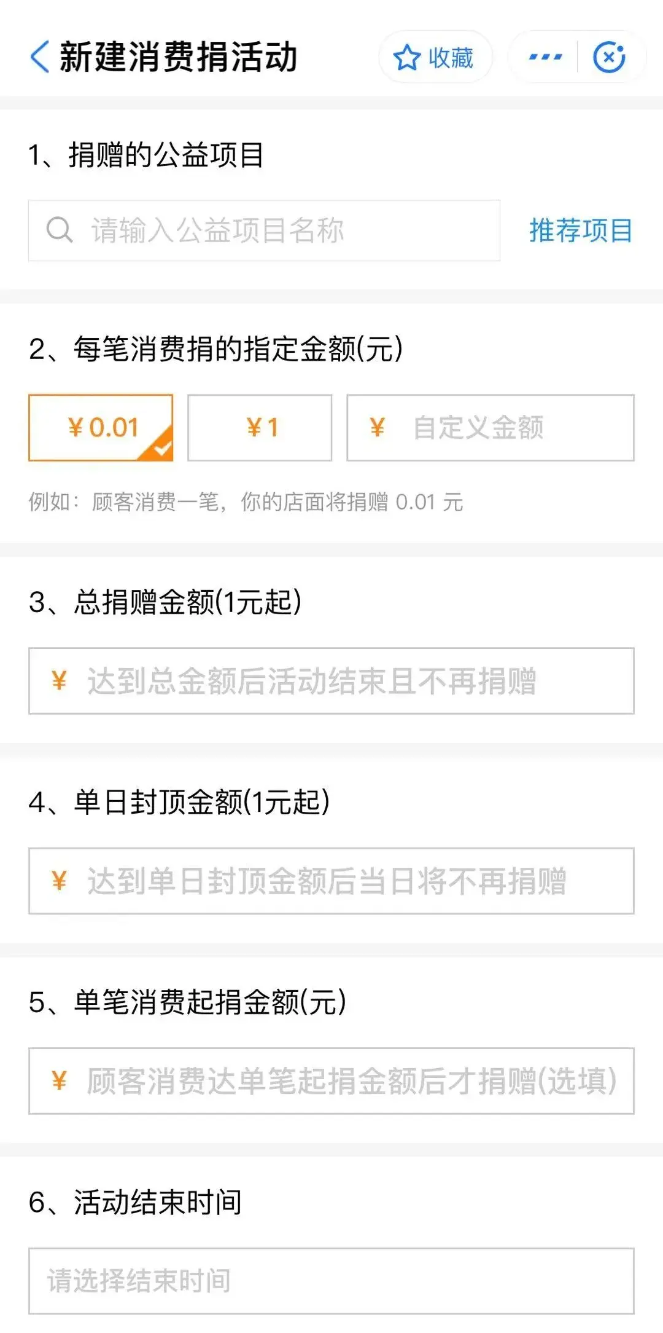663x1333 pixels.
Task: Click yen icon in total donation field
Action: point(59,681)
